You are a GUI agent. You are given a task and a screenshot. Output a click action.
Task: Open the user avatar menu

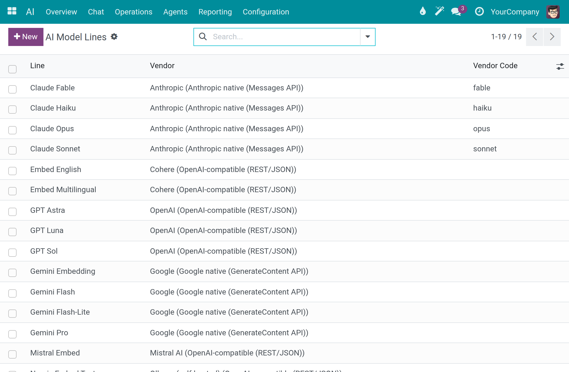(x=553, y=12)
